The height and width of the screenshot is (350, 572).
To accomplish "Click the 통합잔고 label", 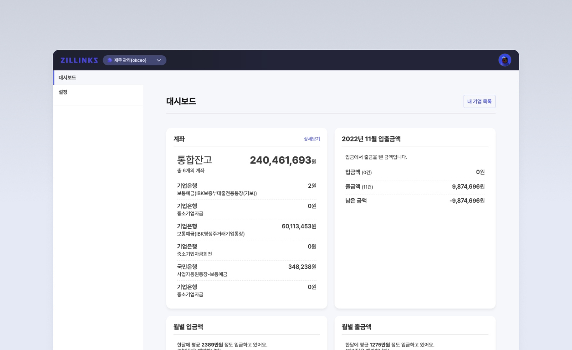I will coord(195,160).
